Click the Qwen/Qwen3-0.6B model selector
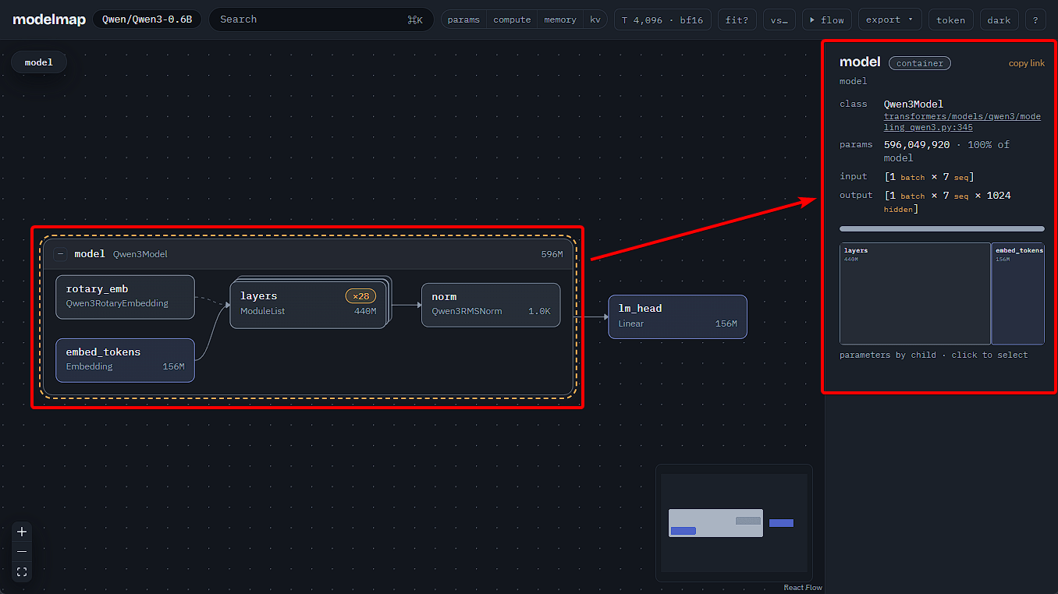The width and height of the screenshot is (1058, 594). click(147, 19)
